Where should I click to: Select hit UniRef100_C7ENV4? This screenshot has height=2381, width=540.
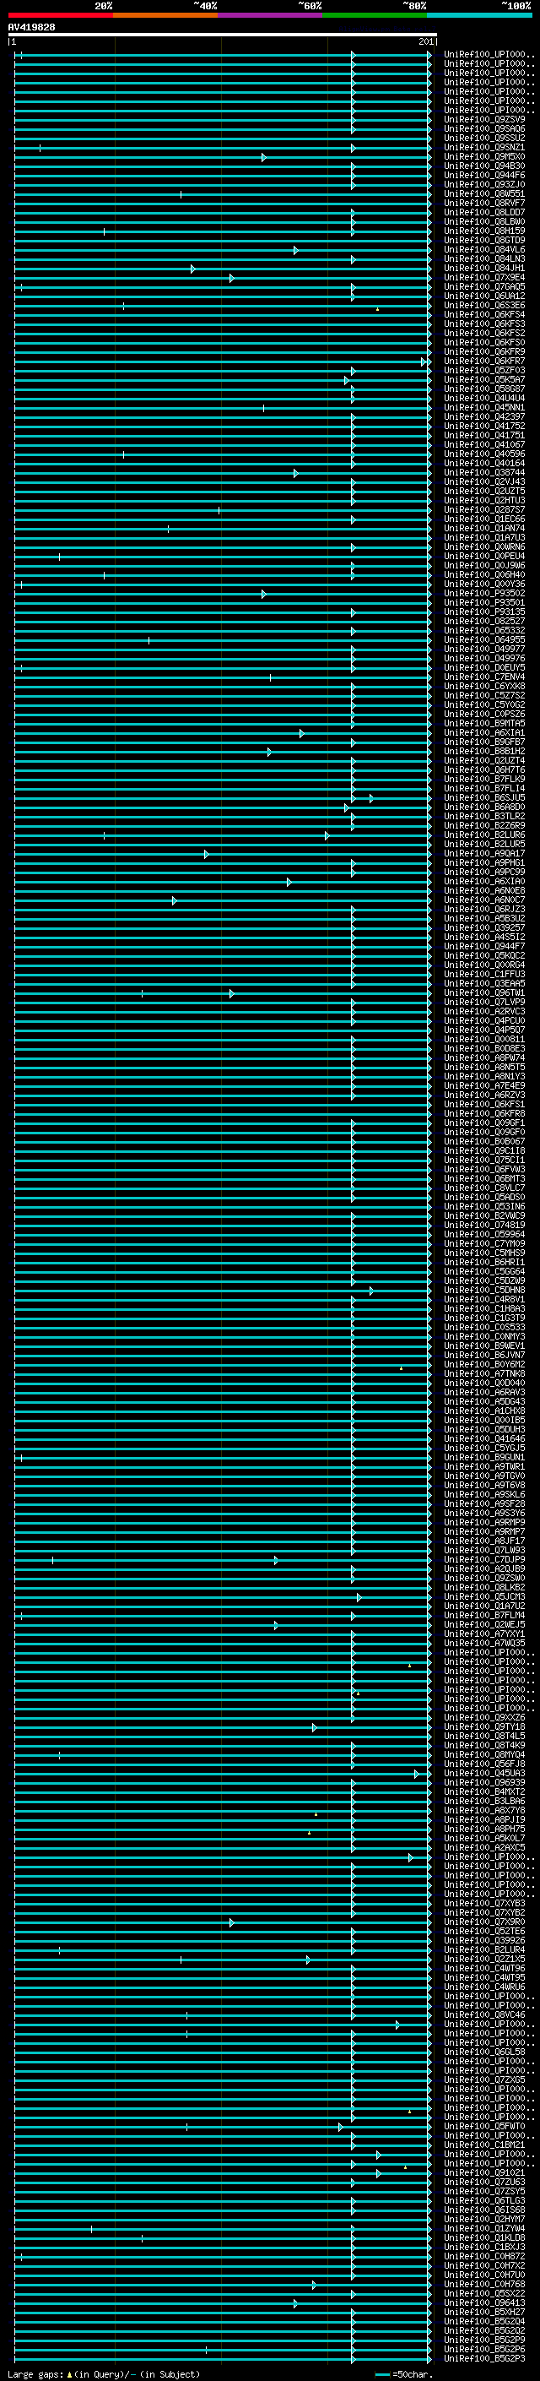click(484, 677)
